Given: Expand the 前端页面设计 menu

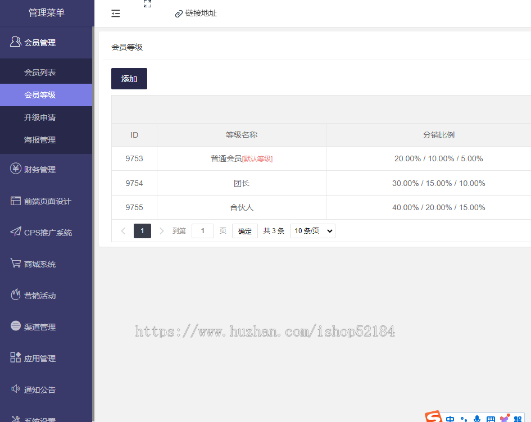Looking at the screenshot, I should 46,201.
